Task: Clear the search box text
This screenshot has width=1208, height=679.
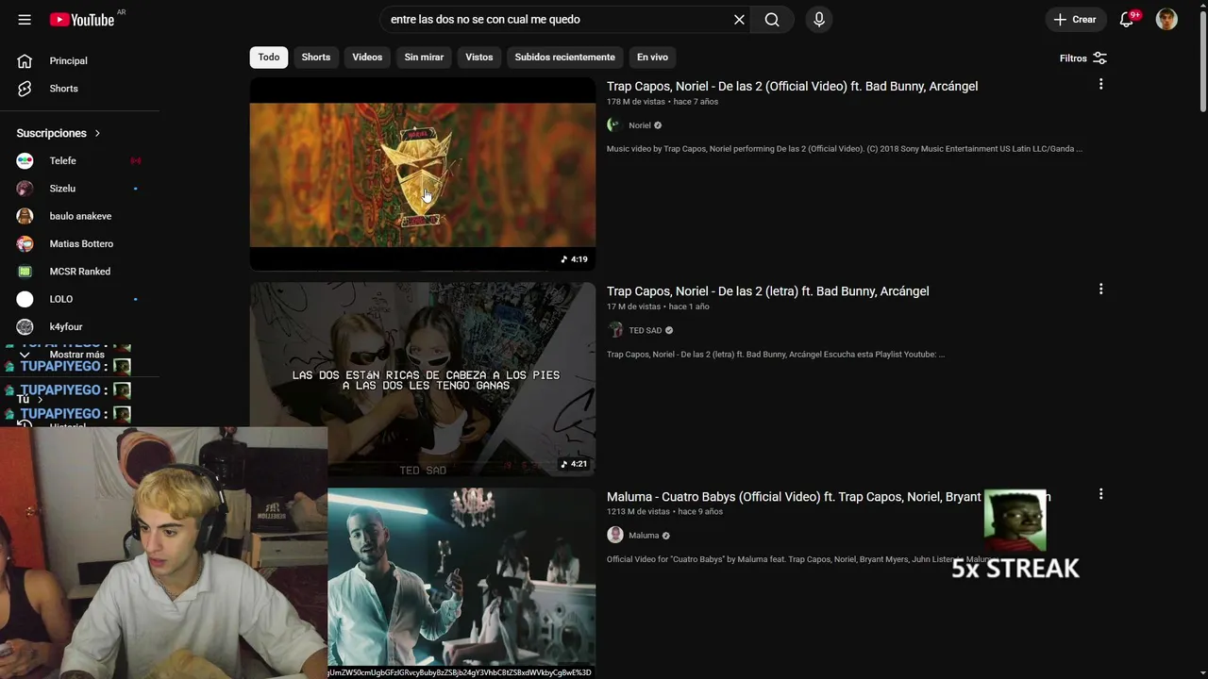Action: (739, 20)
